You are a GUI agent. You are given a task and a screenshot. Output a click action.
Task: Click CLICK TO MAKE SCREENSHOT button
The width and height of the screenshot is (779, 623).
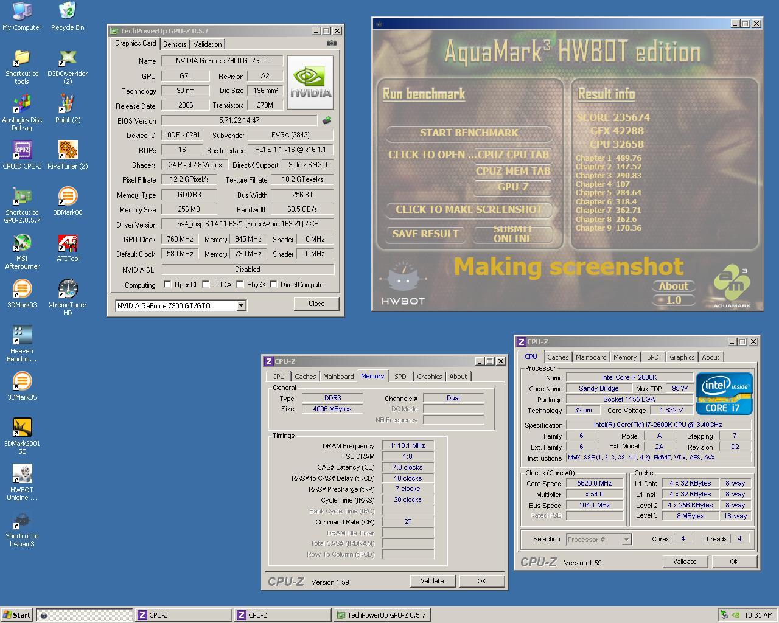pyautogui.click(x=469, y=209)
